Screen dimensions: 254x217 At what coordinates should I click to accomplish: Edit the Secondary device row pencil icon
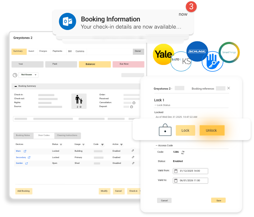[133, 157]
